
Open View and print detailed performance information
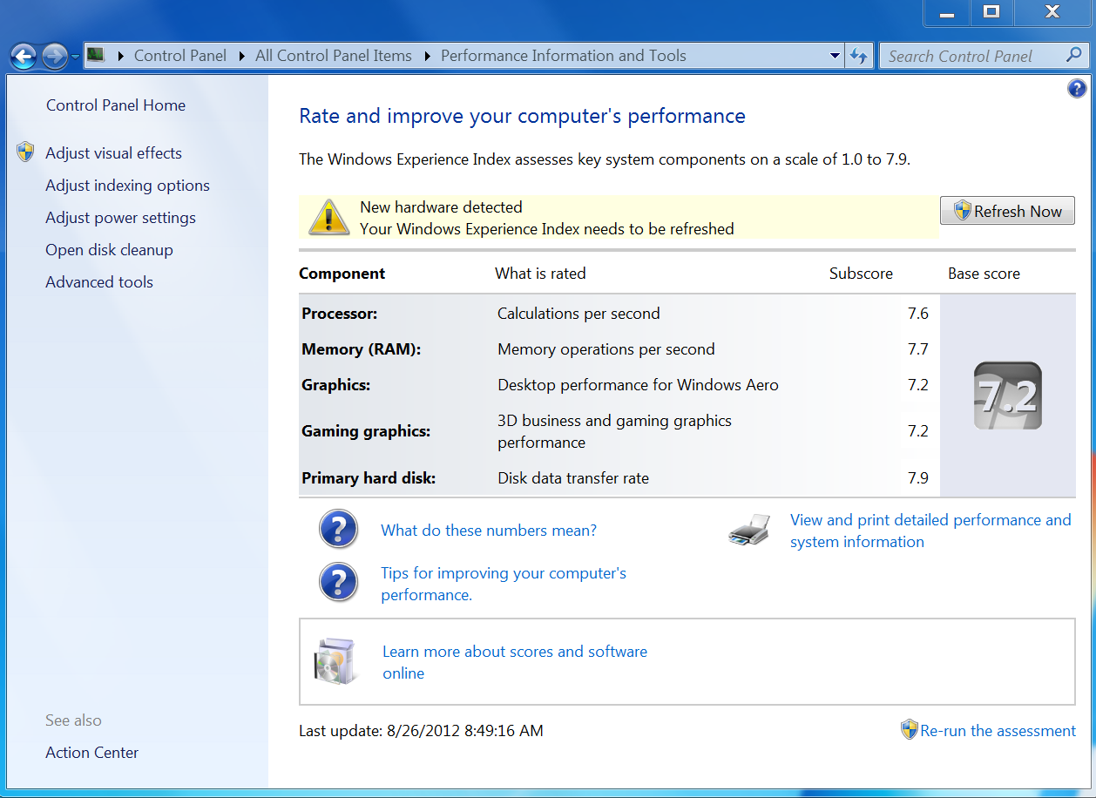[x=930, y=531]
